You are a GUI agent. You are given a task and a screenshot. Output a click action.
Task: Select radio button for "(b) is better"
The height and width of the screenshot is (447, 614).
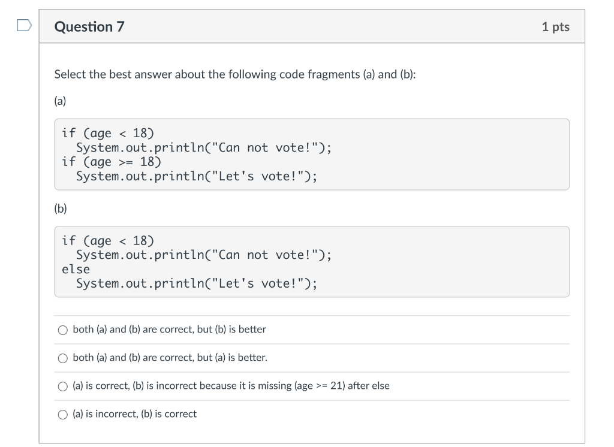(62, 330)
